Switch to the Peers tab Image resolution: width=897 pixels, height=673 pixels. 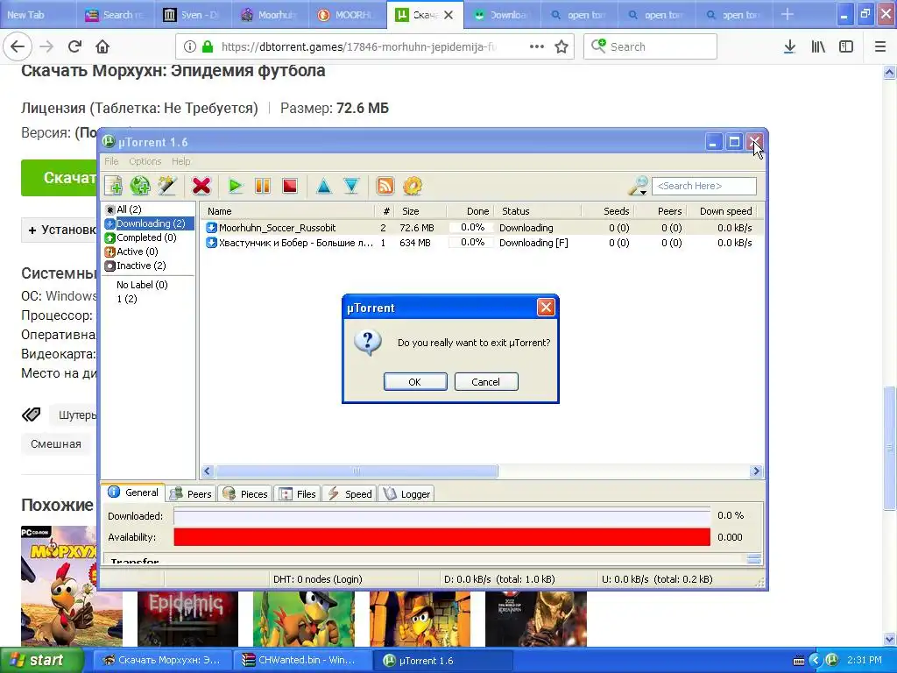[192, 494]
